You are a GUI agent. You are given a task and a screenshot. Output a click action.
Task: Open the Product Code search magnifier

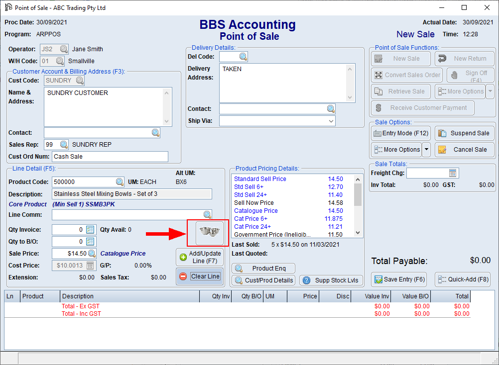pyautogui.click(x=118, y=182)
